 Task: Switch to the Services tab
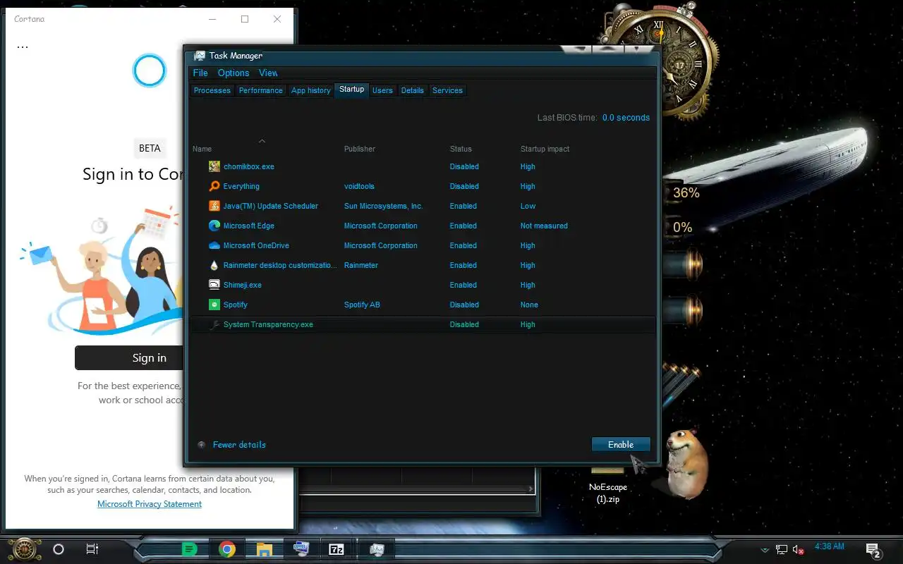[x=447, y=90]
